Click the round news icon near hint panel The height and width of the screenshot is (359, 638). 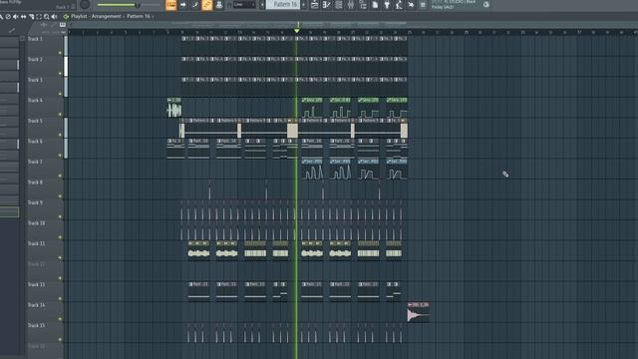[x=486, y=4]
